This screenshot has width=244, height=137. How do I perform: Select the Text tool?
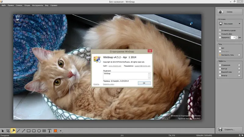click(49, 131)
